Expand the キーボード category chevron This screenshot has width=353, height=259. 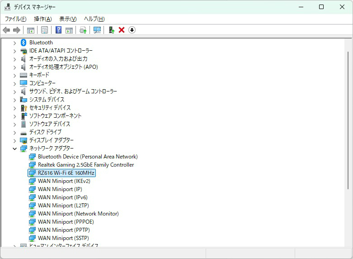14,75
